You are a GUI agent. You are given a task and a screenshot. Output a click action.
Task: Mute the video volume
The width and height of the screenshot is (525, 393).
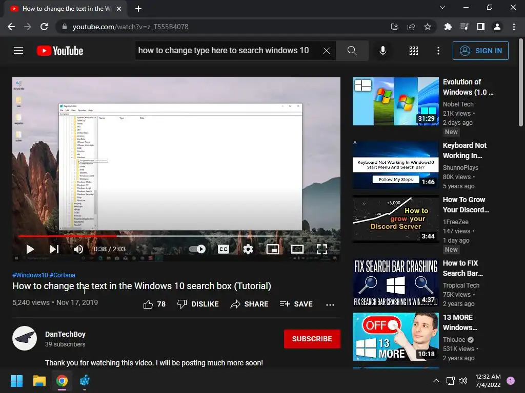78,249
